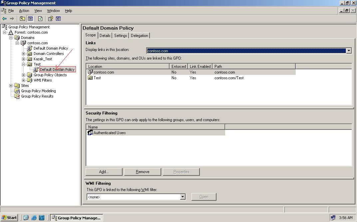Expand the WMI Filters node
The width and height of the screenshot is (357, 222).
tap(23, 80)
